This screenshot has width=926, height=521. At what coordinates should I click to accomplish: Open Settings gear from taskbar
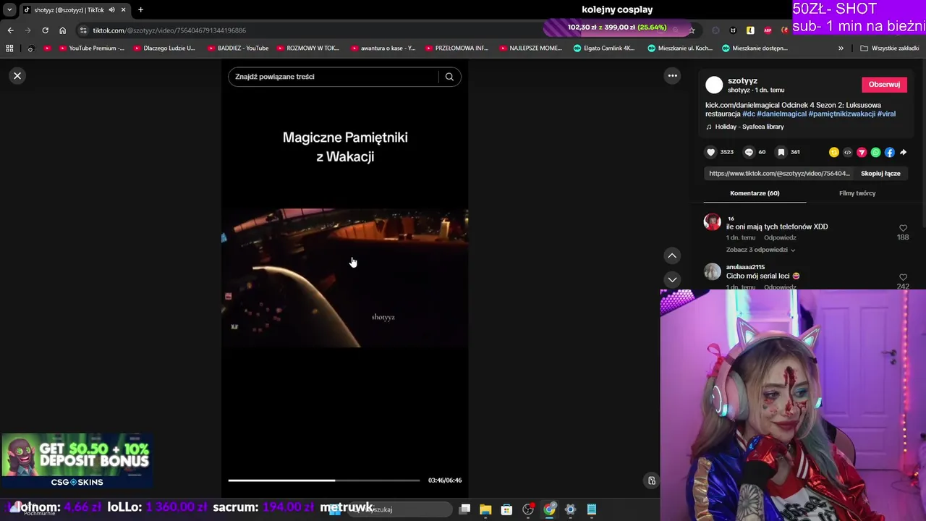click(570, 509)
